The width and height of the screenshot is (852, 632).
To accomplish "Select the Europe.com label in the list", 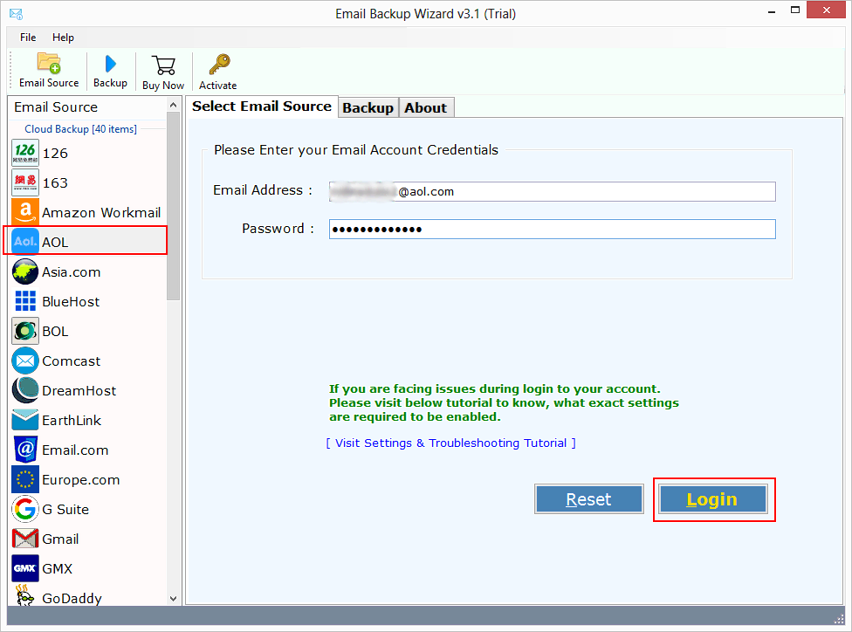I will coord(81,480).
